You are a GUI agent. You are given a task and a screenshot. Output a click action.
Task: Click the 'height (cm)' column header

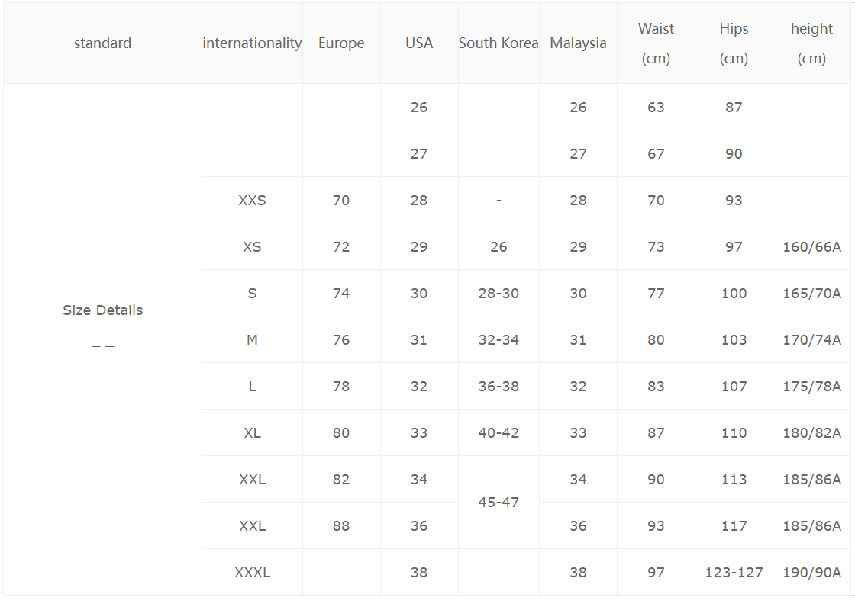click(x=811, y=43)
